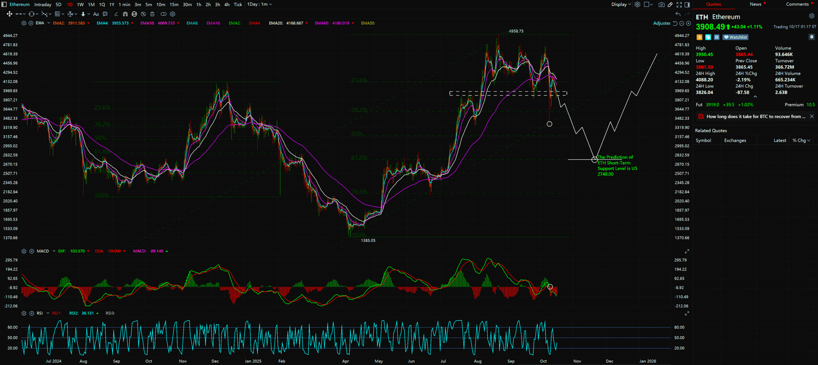Zoom in chart with plus circle
Screen dimensions: 818x365
(x=689, y=23)
